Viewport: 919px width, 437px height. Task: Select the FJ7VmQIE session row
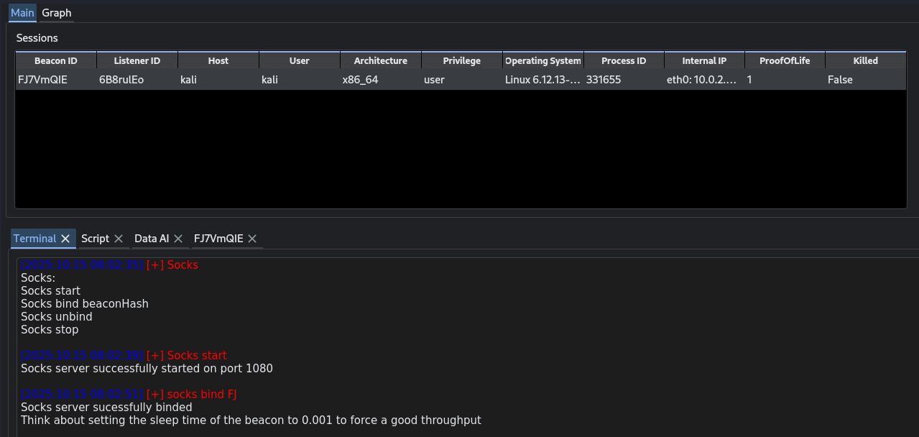[42, 80]
